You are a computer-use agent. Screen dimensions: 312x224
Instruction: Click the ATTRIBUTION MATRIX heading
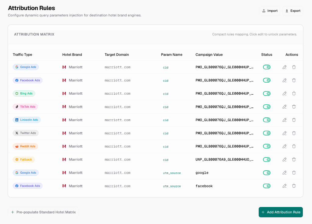34,34
